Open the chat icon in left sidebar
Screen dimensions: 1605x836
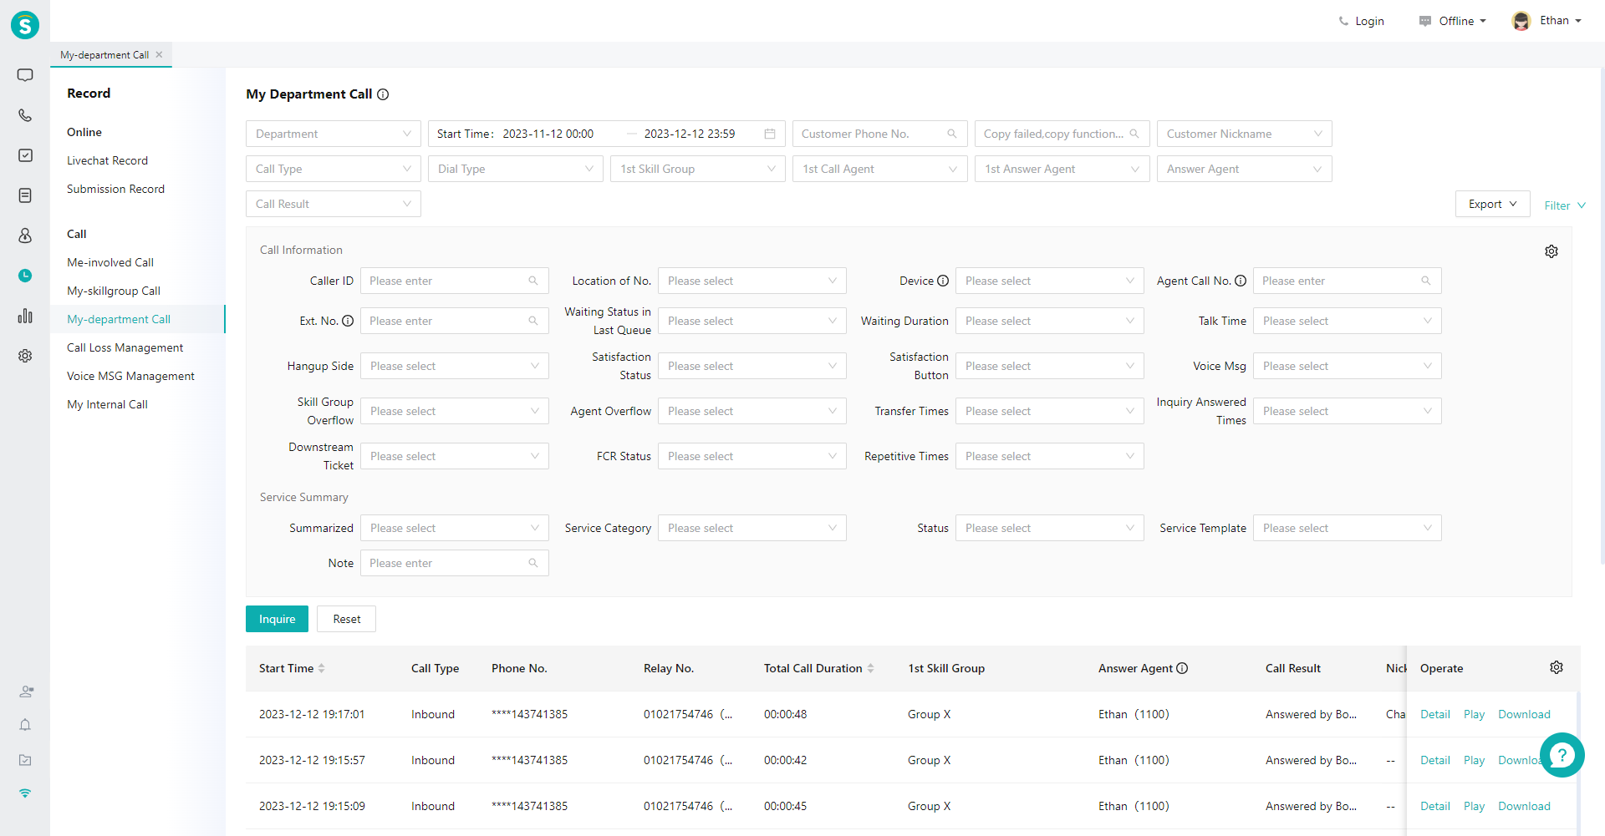point(25,75)
